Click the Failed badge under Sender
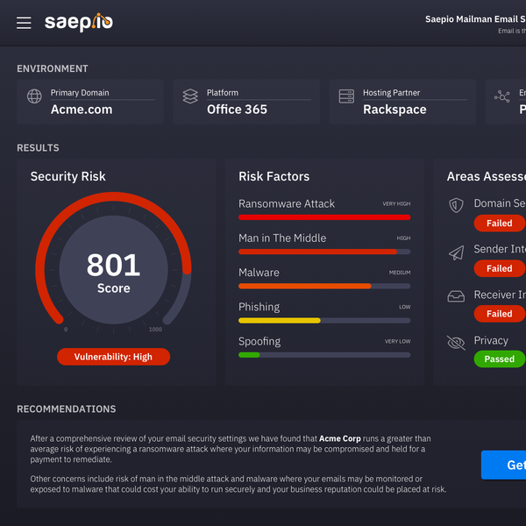Image resolution: width=526 pixels, height=526 pixels. (500, 268)
